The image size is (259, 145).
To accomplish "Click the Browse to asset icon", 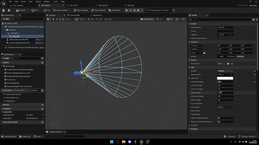I will 9,10.
